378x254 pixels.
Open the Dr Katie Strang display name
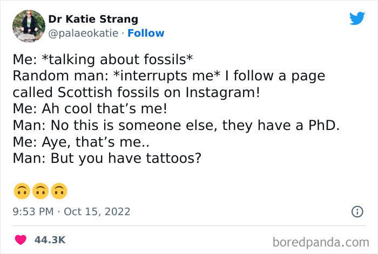point(93,19)
